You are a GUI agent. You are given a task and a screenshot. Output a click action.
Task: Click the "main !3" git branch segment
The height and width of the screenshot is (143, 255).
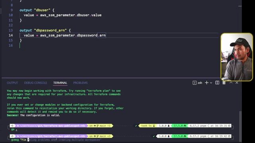[101, 126]
